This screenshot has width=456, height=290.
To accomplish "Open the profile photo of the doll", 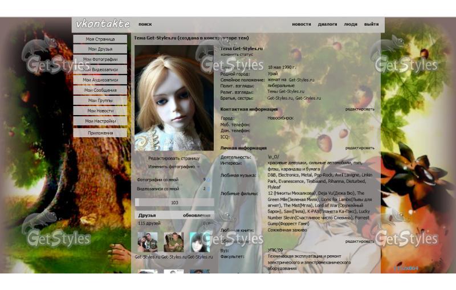I will pos(174,97).
